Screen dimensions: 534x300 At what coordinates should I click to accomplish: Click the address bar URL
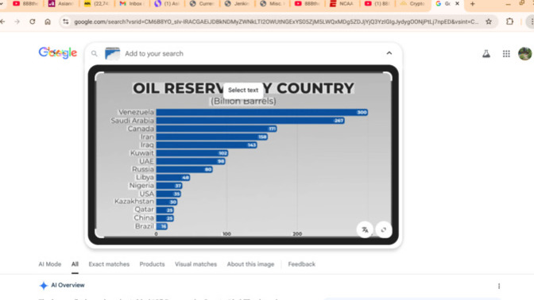276,21
